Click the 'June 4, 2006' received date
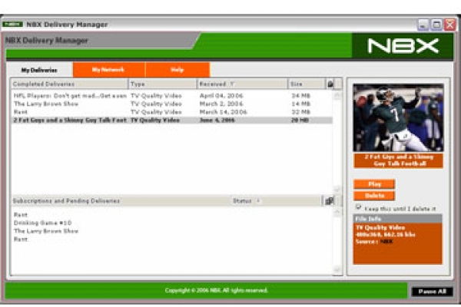461x307 pixels. [217, 120]
